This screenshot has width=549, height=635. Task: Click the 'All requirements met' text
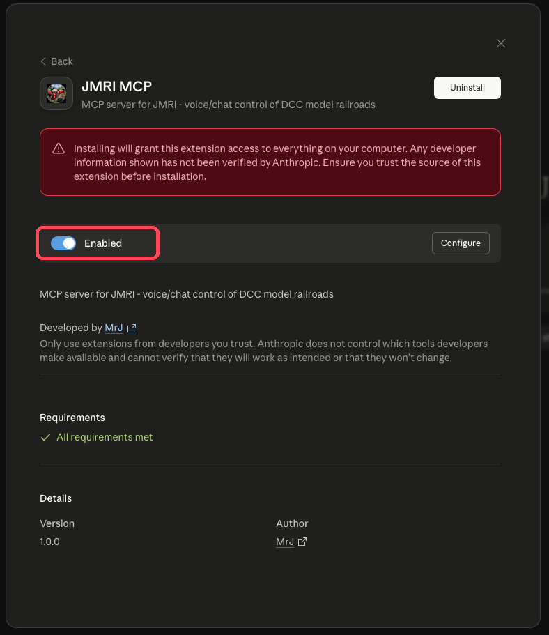105,437
